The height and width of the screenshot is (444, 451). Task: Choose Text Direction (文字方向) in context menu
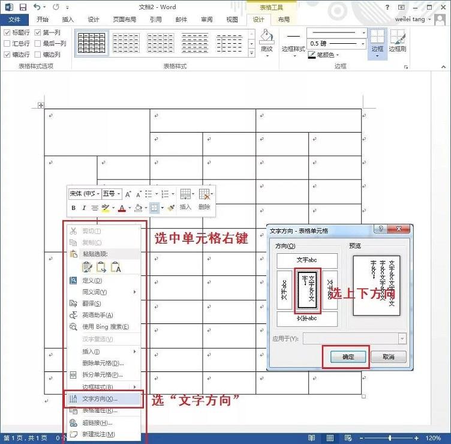coord(104,398)
